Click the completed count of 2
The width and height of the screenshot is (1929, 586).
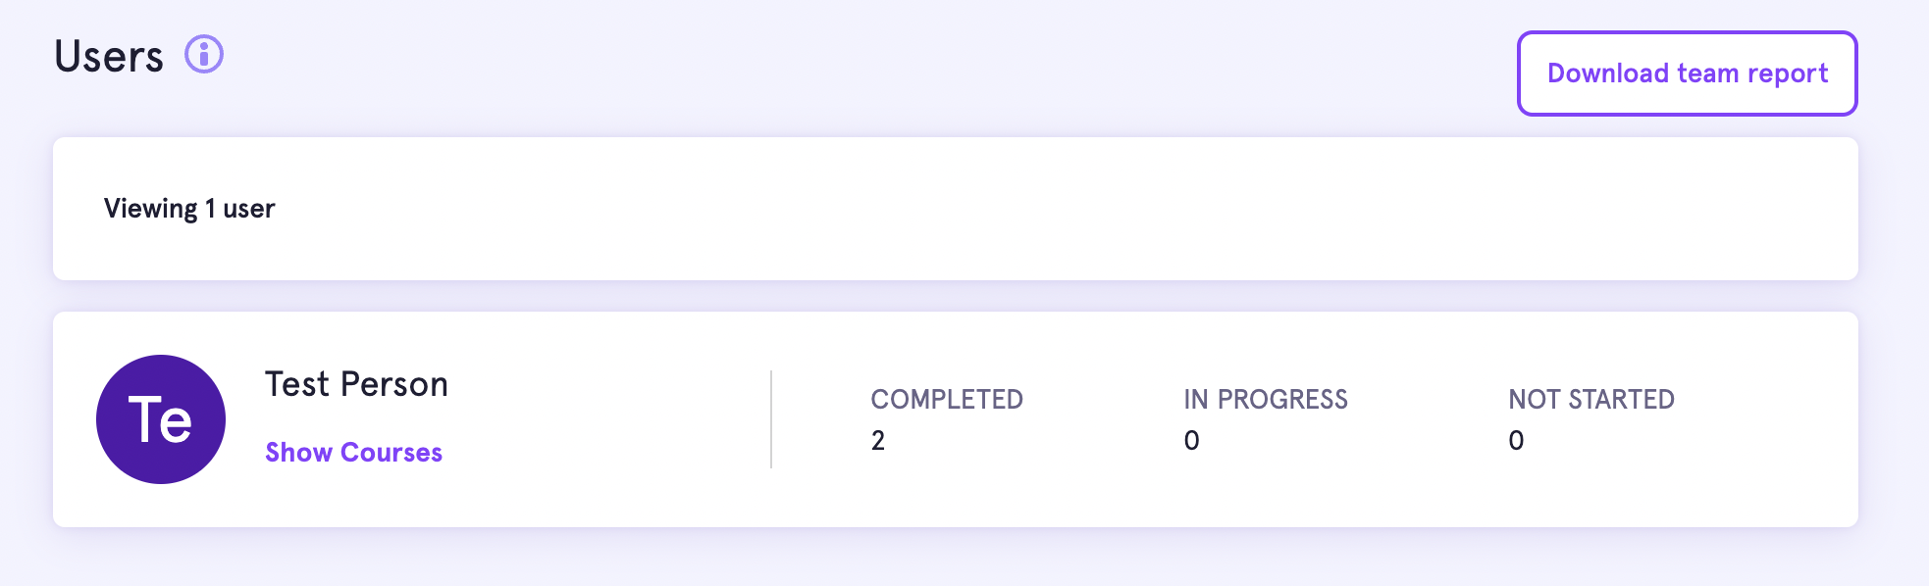[878, 441]
